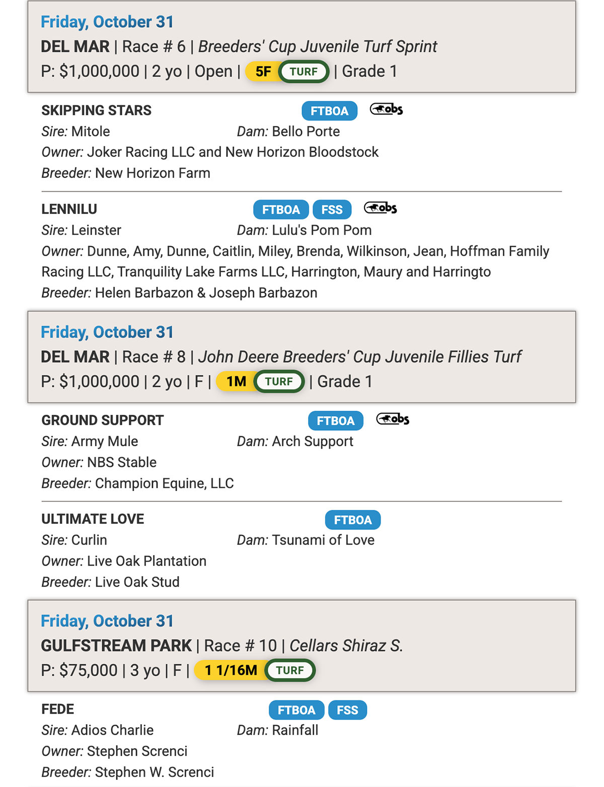Click the FTBOA badge next to Fede
The image size is (604, 787).
click(296, 710)
